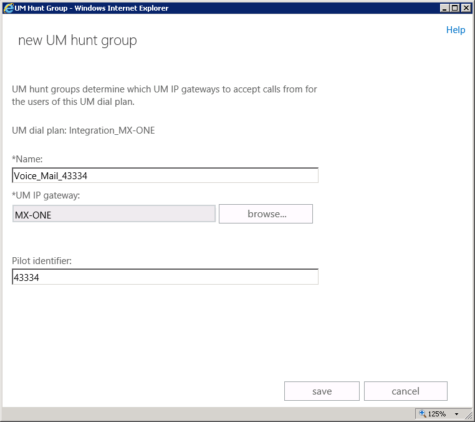This screenshot has width=475, height=422.
Task: Click the UM dial plan: Integration_MX-ONE text
Action: [x=84, y=130]
